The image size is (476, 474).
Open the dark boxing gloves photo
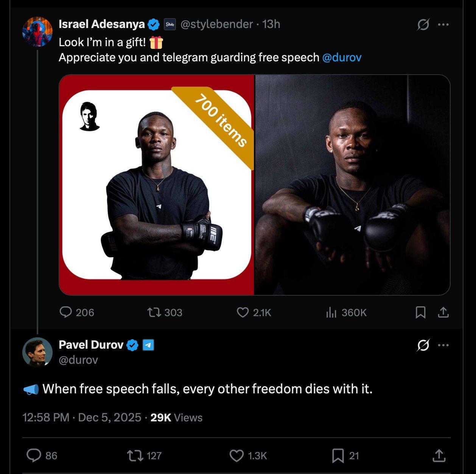pyautogui.click(x=353, y=185)
